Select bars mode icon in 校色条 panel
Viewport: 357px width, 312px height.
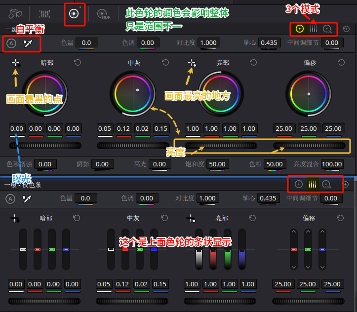(313, 184)
